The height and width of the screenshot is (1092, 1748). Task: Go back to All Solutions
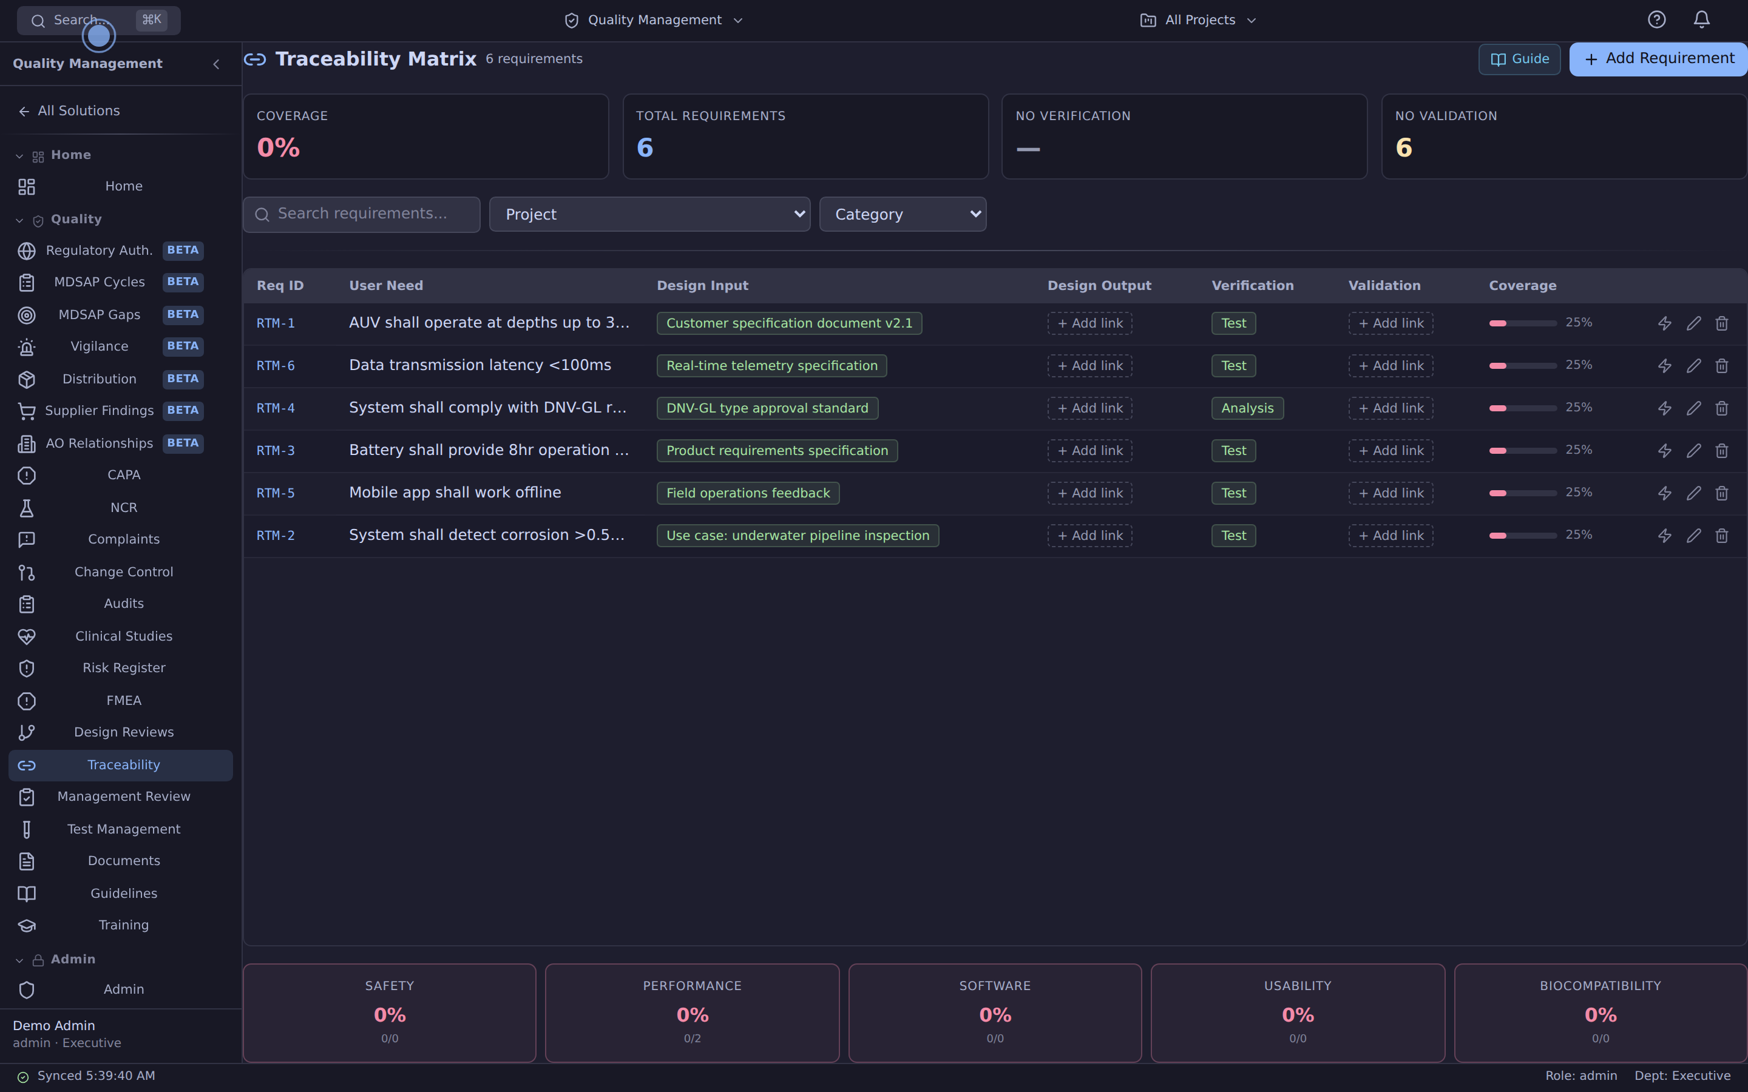69,111
